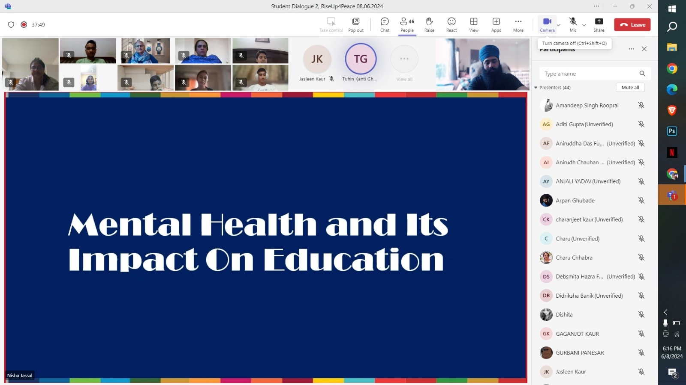Open the React emoji menu

(x=451, y=25)
